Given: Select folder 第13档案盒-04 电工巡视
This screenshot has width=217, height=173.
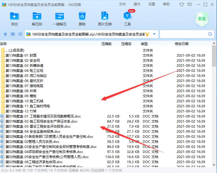Looking at the screenshot, I should (106, 71).
